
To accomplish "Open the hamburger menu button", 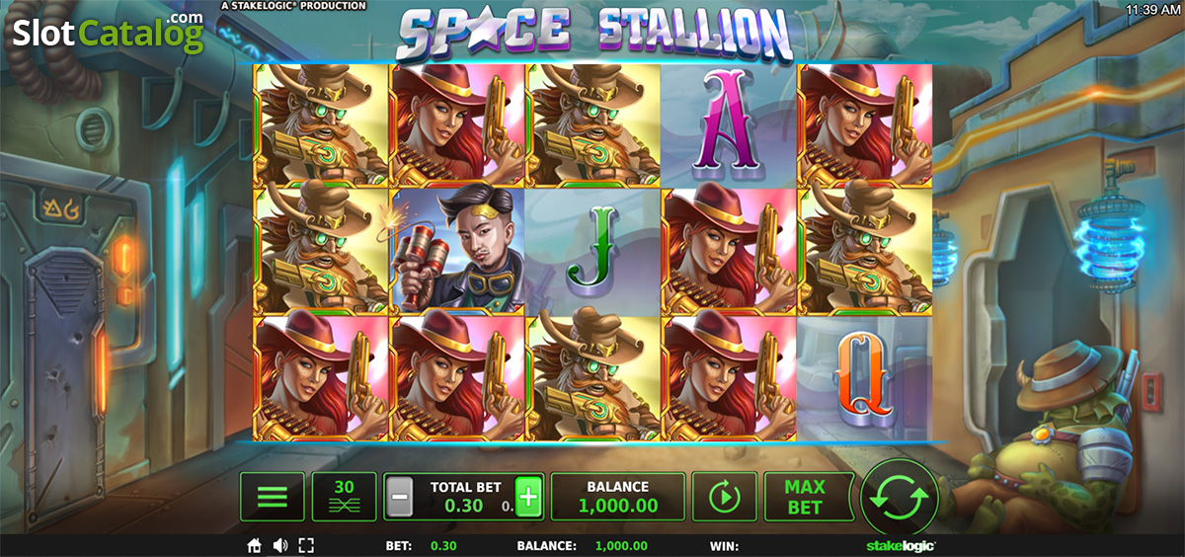I will pyautogui.click(x=273, y=497).
